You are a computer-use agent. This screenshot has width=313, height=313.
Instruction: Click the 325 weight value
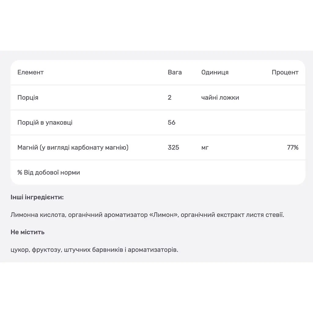point(173,148)
